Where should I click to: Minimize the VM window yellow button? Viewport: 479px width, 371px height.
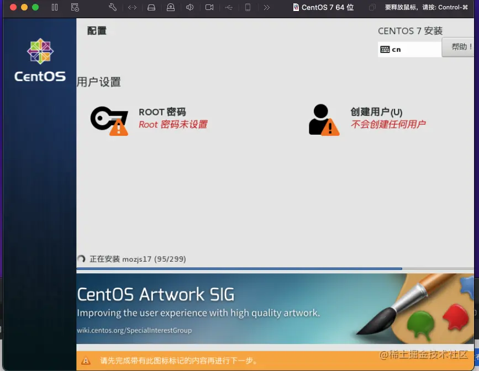point(24,7)
